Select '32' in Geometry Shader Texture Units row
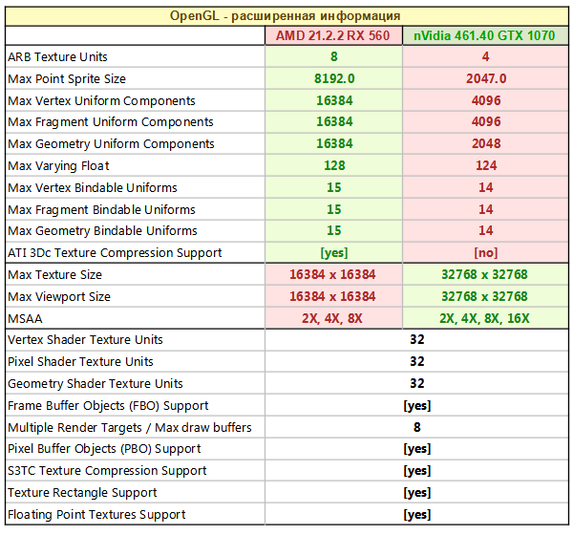The width and height of the screenshot is (573, 535). point(417,384)
